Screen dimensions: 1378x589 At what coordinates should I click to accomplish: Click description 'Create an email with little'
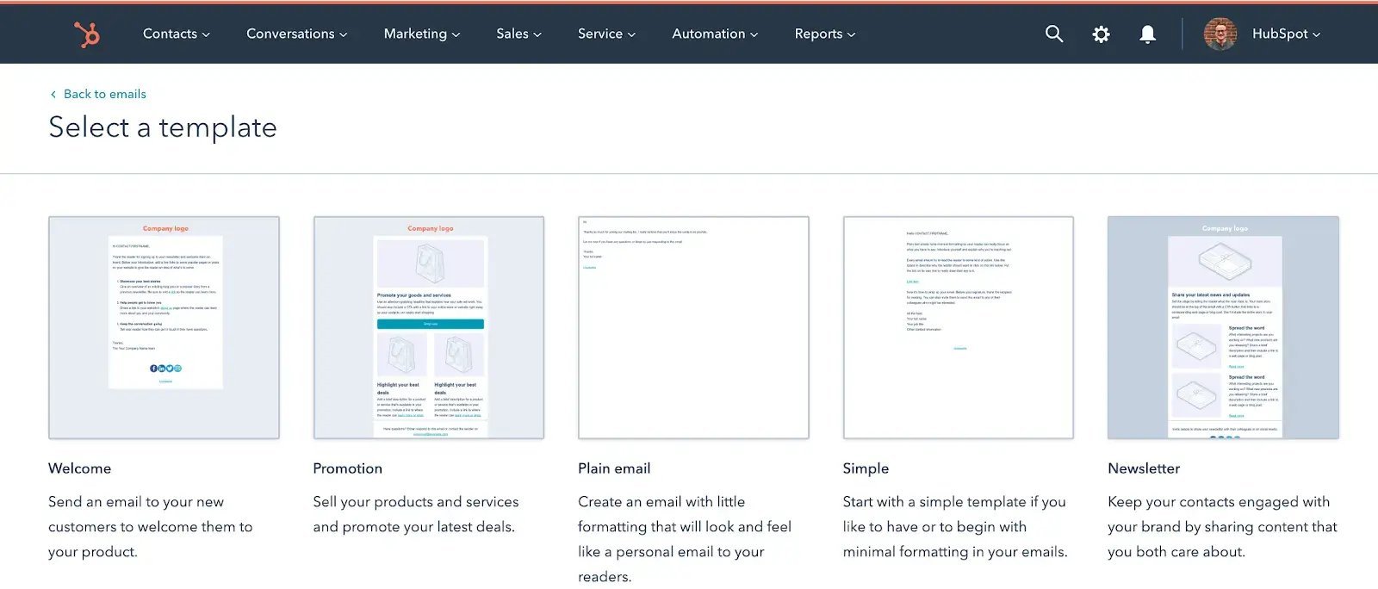click(x=661, y=502)
